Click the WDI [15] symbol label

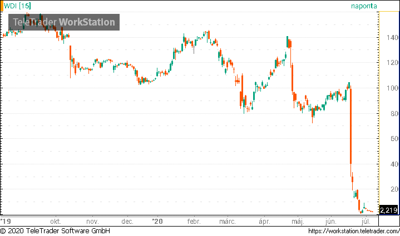[17, 6]
